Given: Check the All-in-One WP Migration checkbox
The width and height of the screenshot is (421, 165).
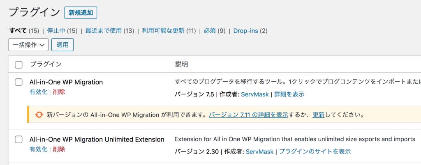Looking at the screenshot, I should (x=19, y=82).
